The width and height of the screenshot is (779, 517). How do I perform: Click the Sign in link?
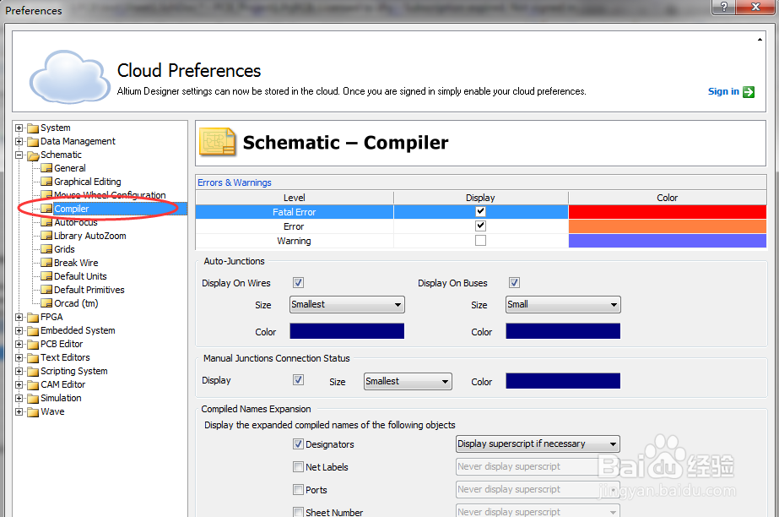[x=723, y=91]
